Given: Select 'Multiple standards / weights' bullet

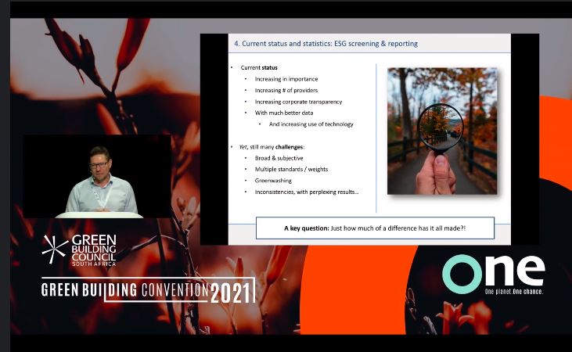Looking at the screenshot, I should (291, 169).
